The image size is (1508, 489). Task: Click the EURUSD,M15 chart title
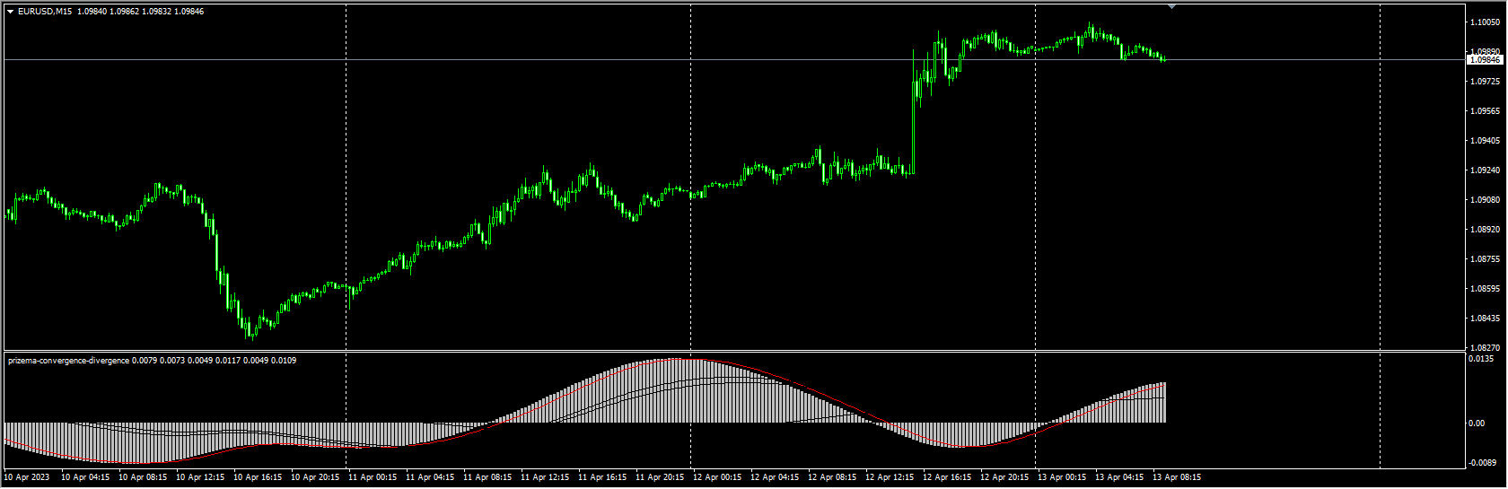45,12
